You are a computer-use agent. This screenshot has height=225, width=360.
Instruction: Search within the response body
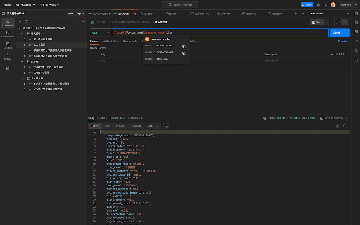click(x=345, y=126)
